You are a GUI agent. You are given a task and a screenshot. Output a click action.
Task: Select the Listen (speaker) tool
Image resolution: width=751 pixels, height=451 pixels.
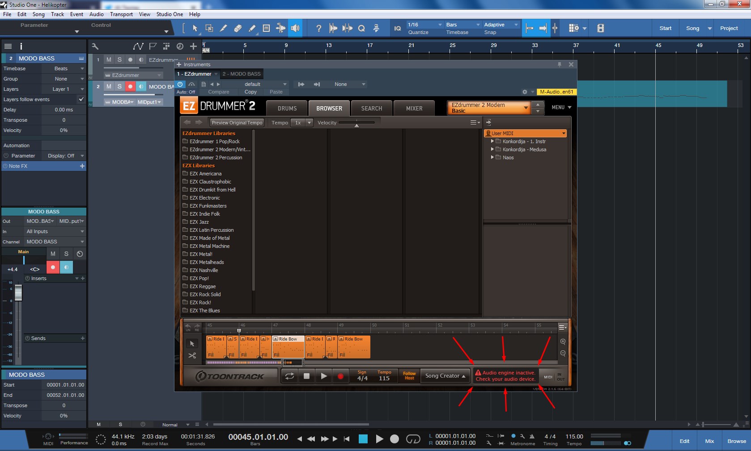coord(295,28)
